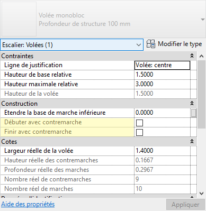Viewport: 206px width, 211px height.
Task: Edit the Largeur réelle de la volée value
Action: pyautogui.click(x=163, y=151)
